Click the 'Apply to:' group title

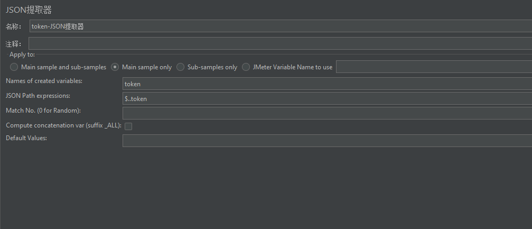pos(22,54)
